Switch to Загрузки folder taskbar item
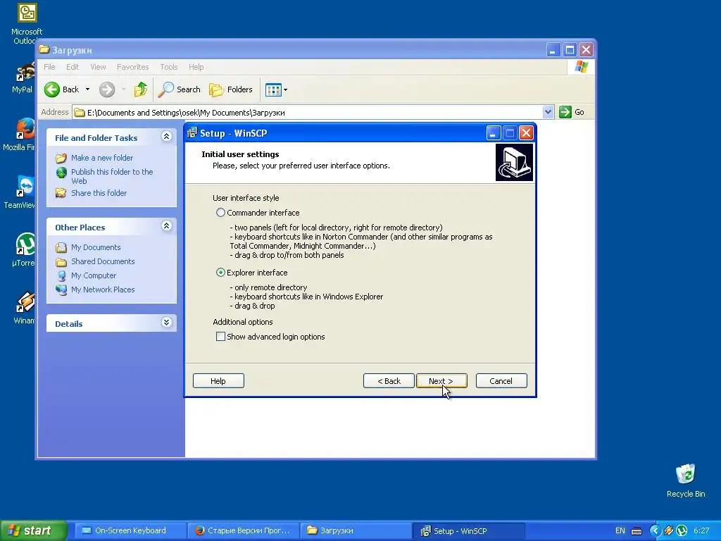The width and height of the screenshot is (721, 541). (x=356, y=530)
